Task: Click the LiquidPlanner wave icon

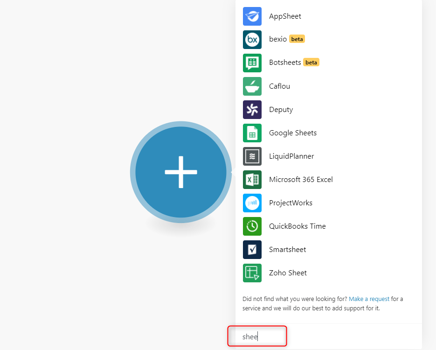Action: [x=252, y=156]
